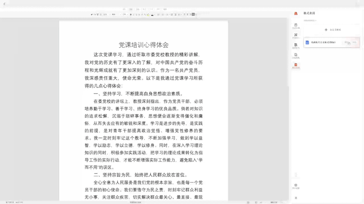Click the dark shaded square toolbar icon

(193, 14)
